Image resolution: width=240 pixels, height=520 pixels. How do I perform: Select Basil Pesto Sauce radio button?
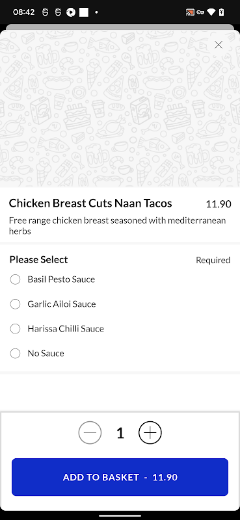[x=15, y=279]
